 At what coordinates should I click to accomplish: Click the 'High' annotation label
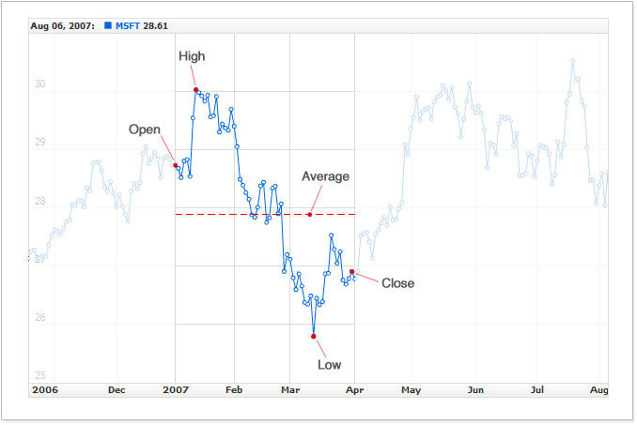192,56
